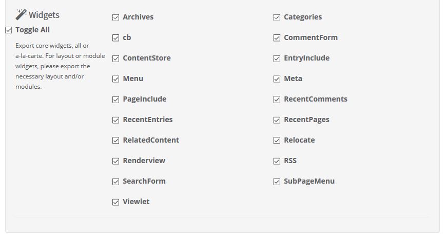The image size is (446, 238).
Task: Toggle RecentEntries checkbox off
Action: tap(116, 120)
